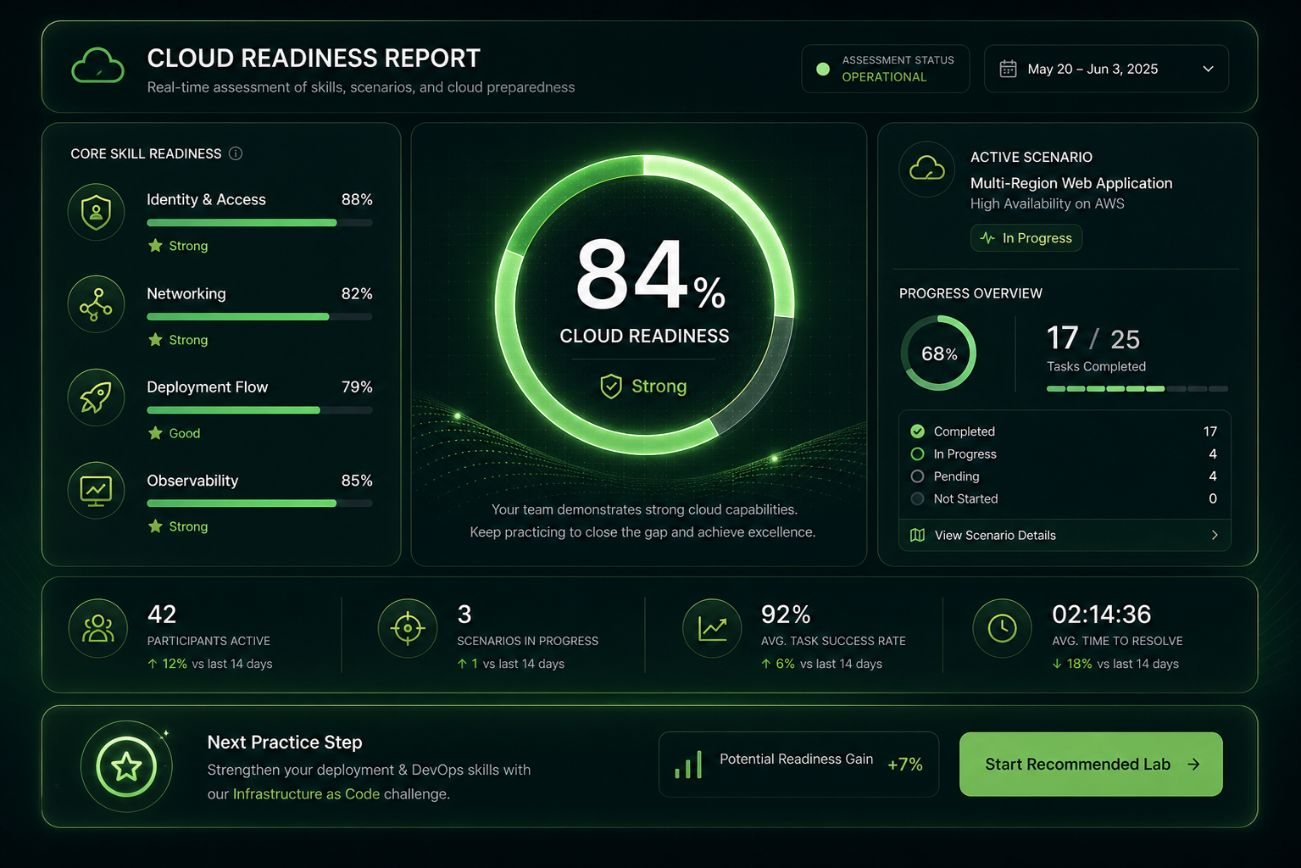Image resolution: width=1301 pixels, height=868 pixels.
Task: Click the 92% task success rate value
Action: [x=786, y=615]
